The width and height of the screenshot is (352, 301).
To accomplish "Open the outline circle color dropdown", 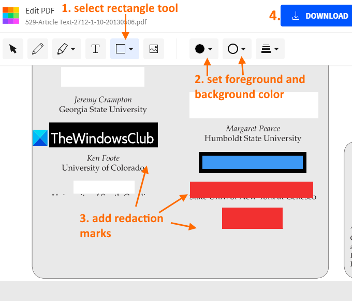I will point(237,49).
